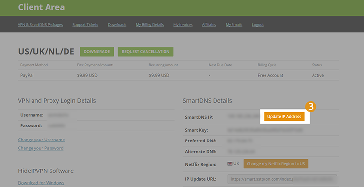Click Change your Password link
This screenshot has height=187, width=364.
point(41,148)
